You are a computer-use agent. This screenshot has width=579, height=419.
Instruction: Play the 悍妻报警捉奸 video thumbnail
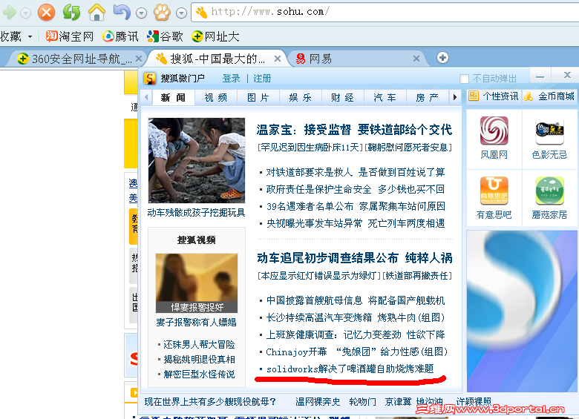tap(197, 283)
